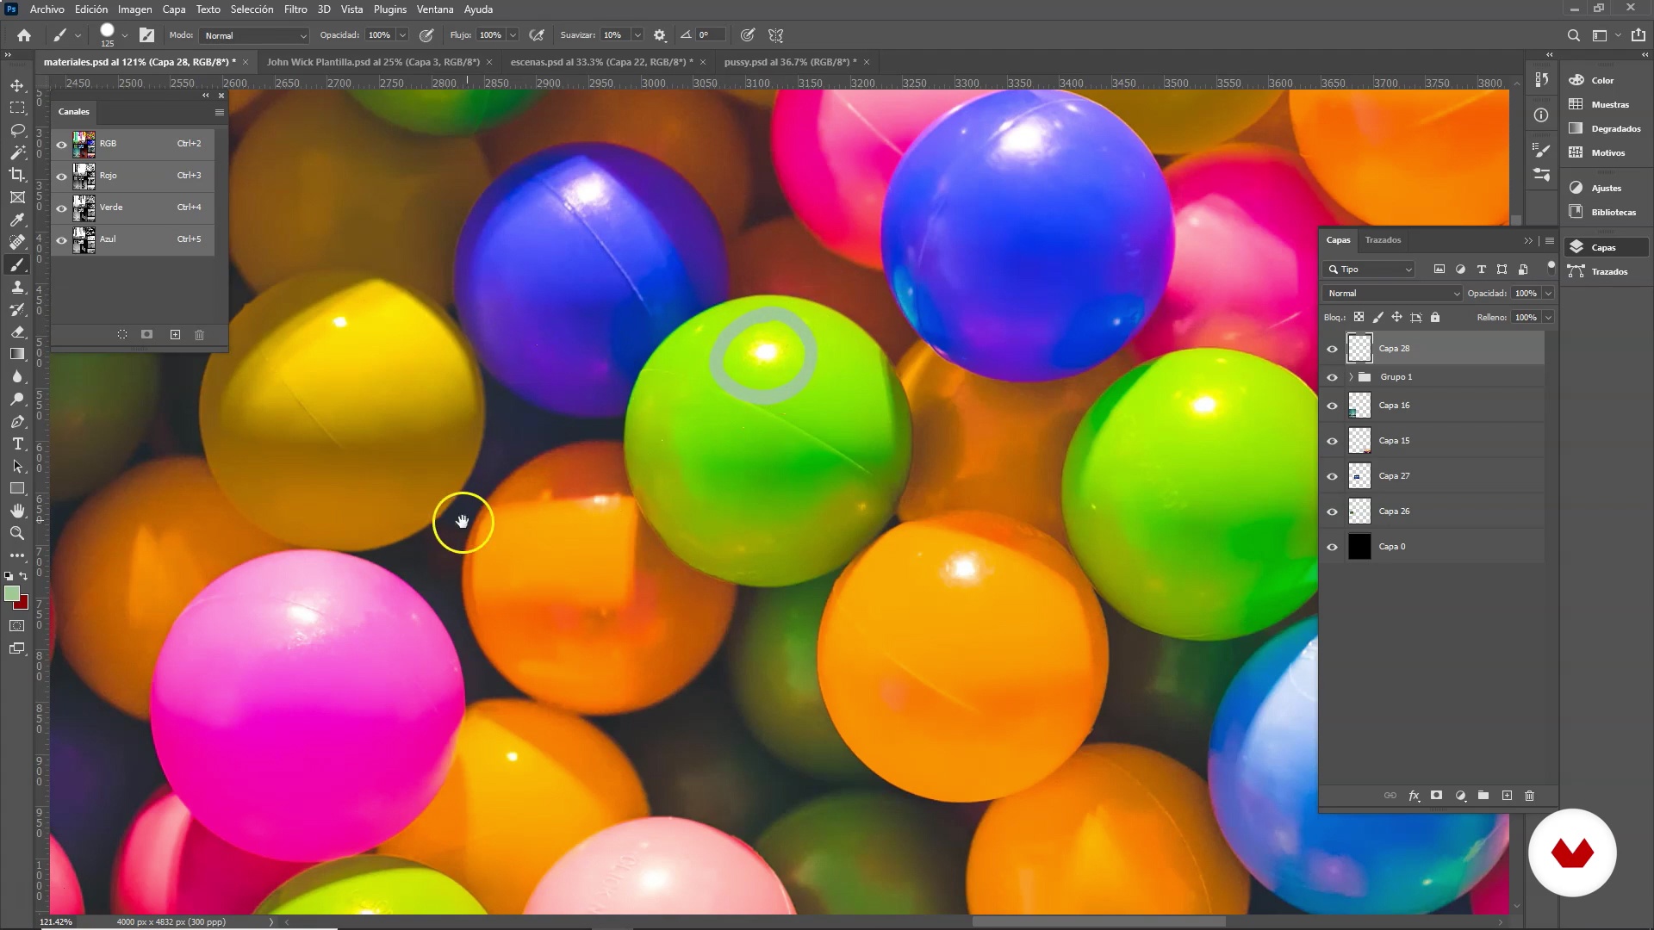The height and width of the screenshot is (930, 1654).
Task: Hide the Capa 16 layer
Action: (x=1333, y=406)
